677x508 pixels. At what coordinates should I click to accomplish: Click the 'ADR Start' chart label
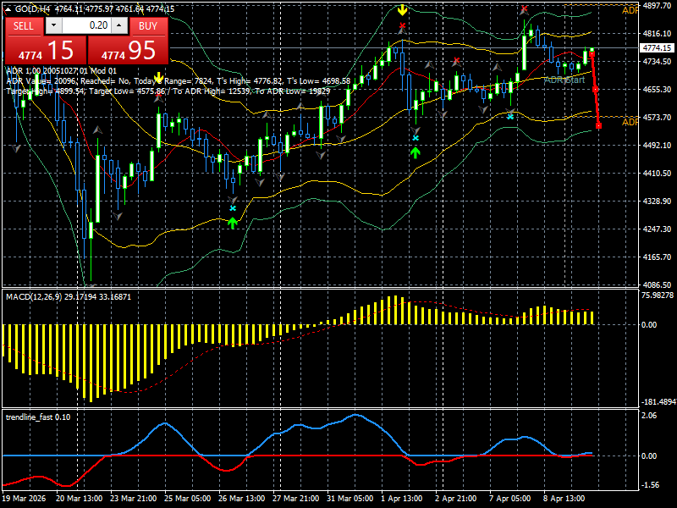tap(564, 80)
